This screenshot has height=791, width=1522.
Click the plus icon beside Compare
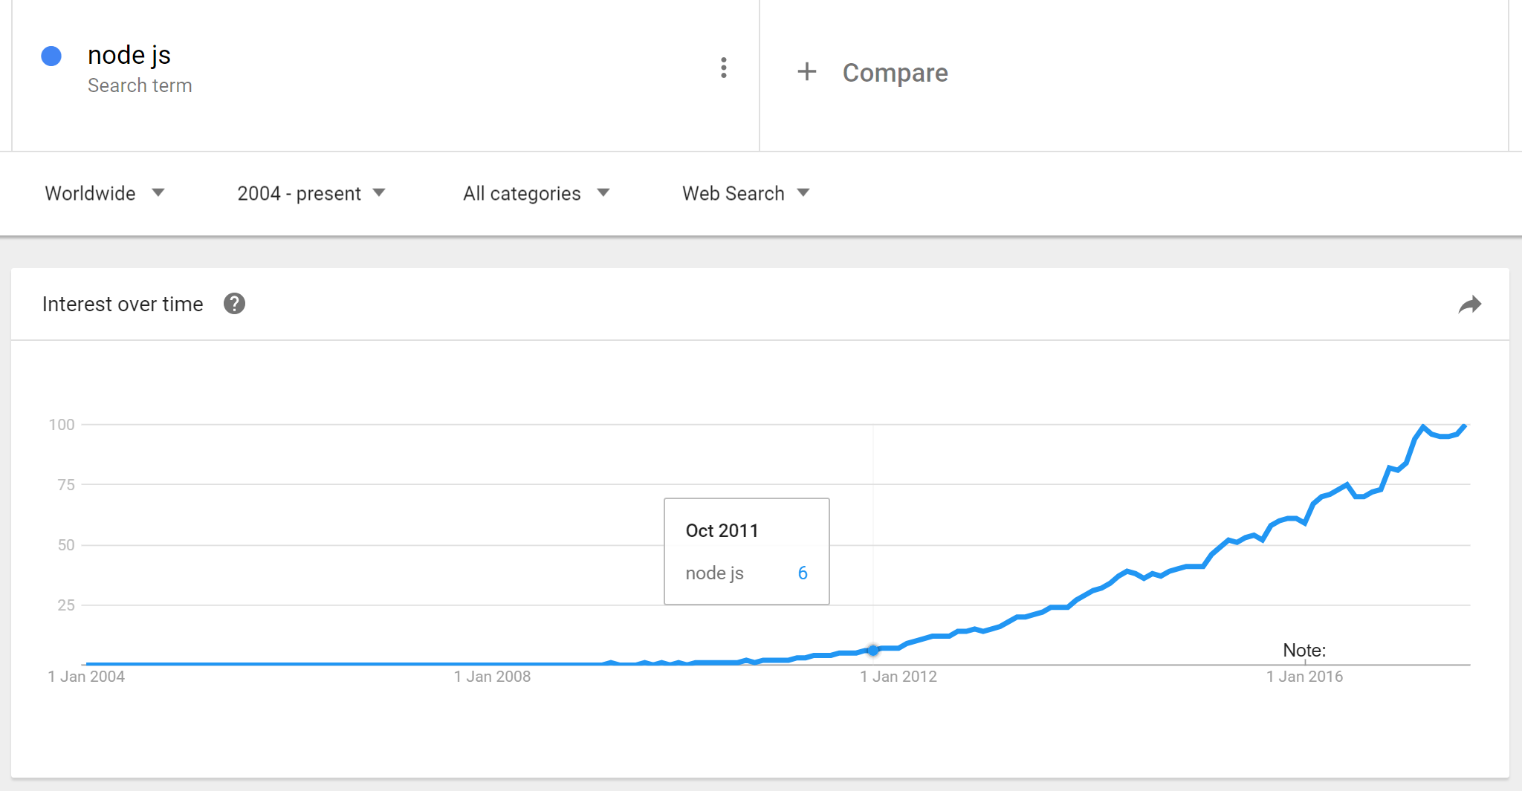(806, 72)
